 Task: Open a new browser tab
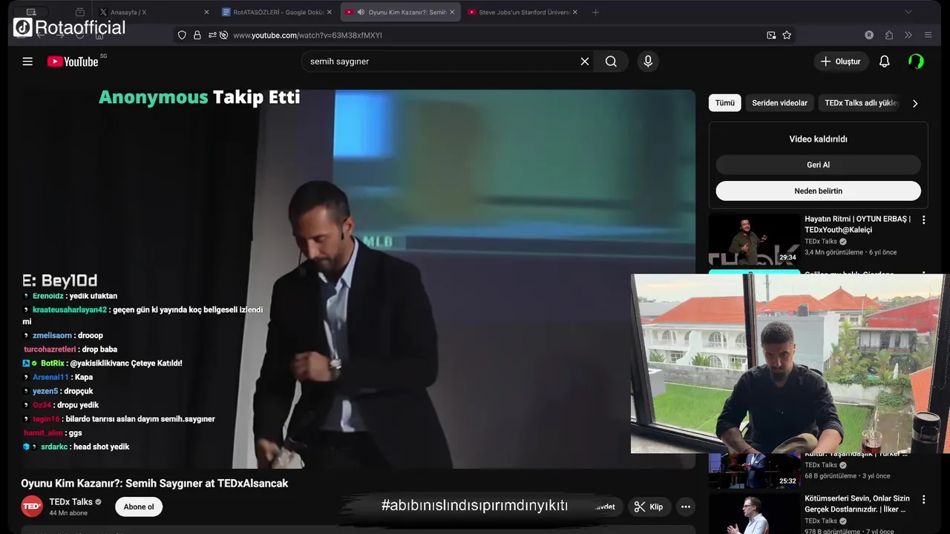point(595,12)
